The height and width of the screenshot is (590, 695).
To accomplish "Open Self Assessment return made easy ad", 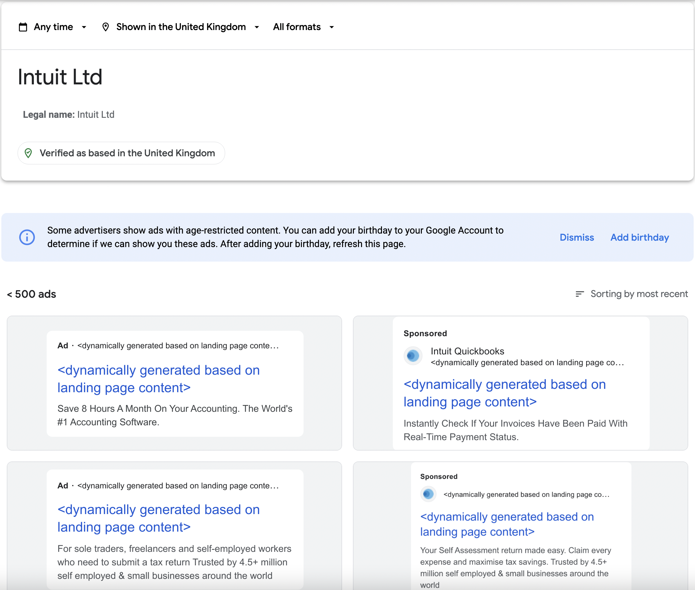I will pyautogui.click(x=515, y=562).
